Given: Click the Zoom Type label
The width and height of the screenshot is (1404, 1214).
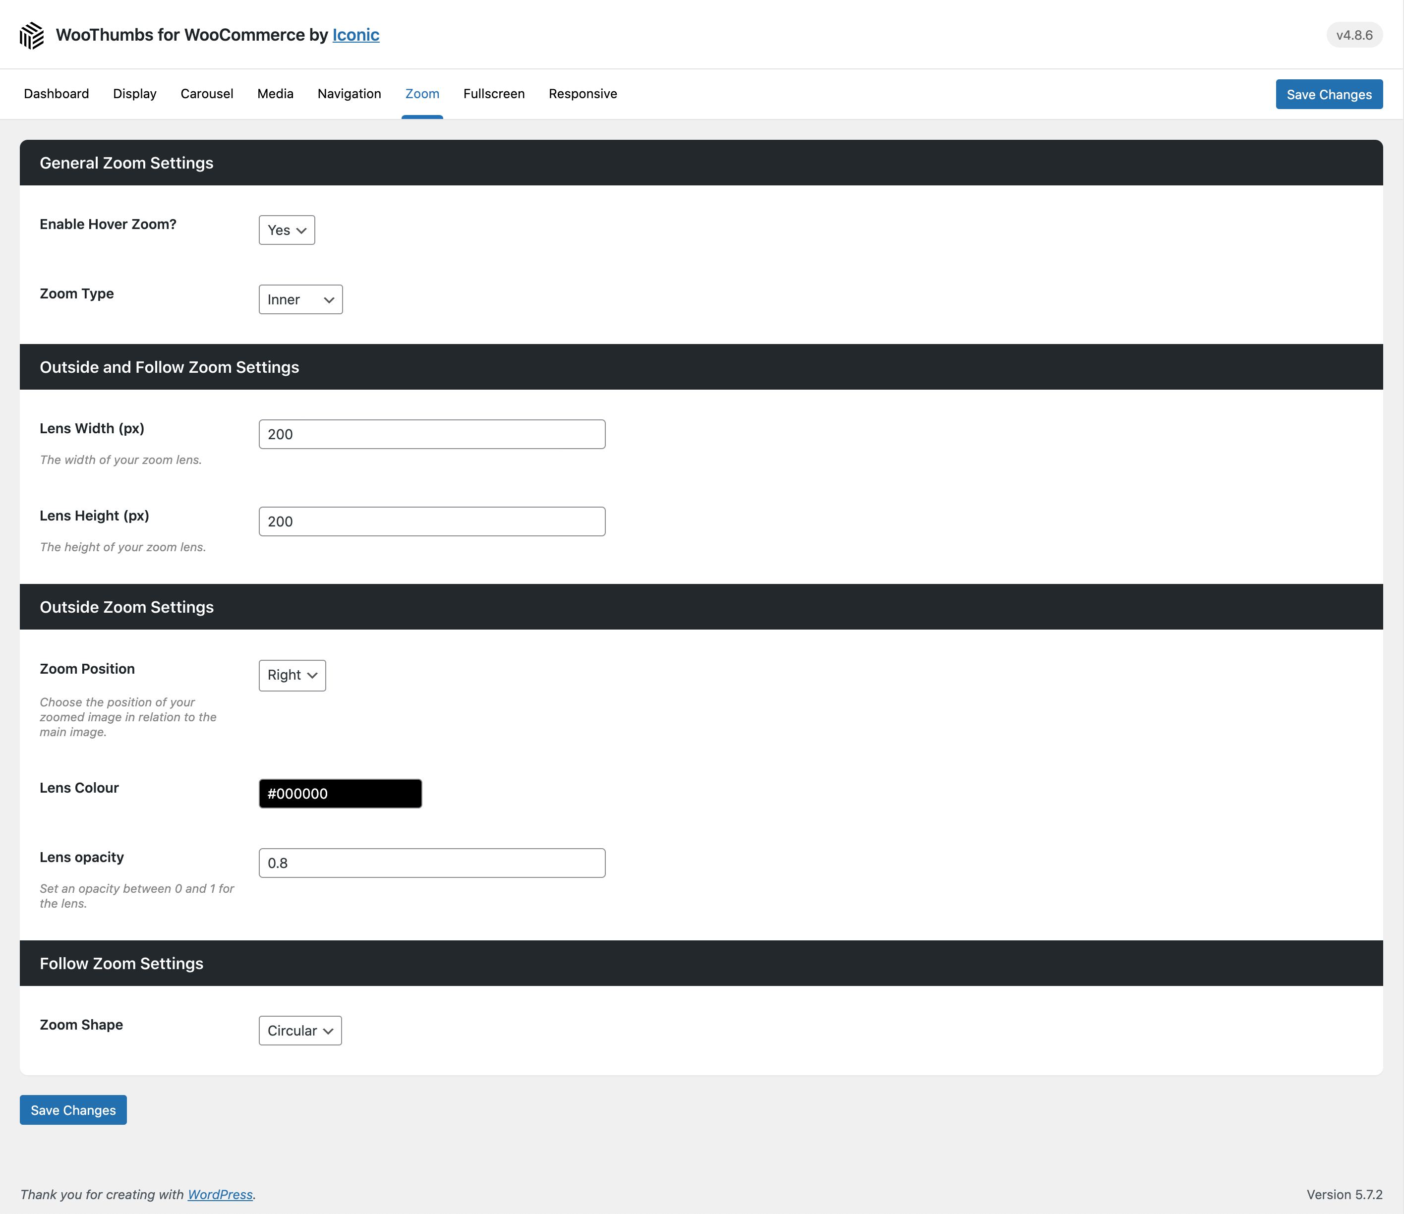Looking at the screenshot, I should tap(76, 293).
